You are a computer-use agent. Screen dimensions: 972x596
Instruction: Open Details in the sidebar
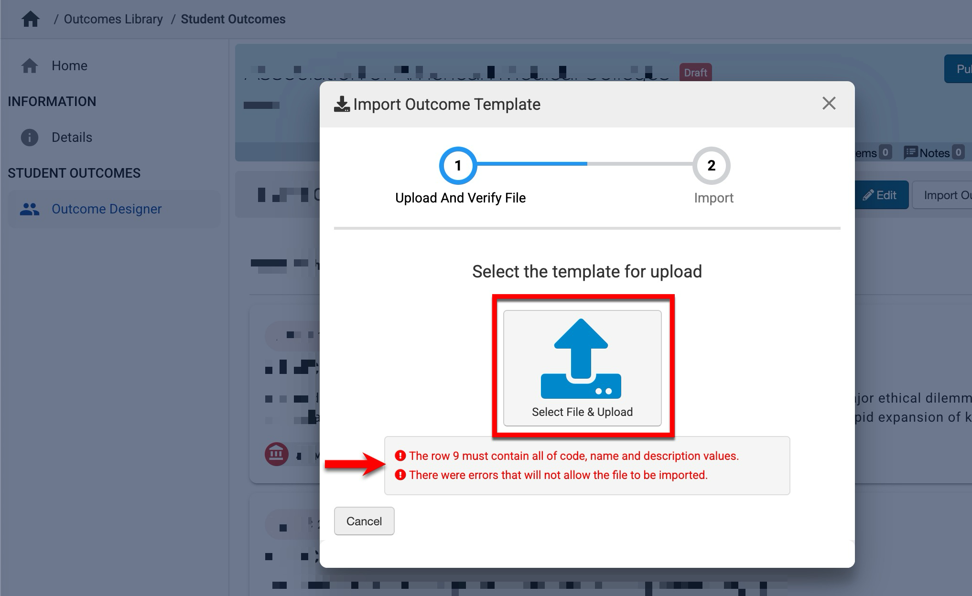(x=72, y=138)
